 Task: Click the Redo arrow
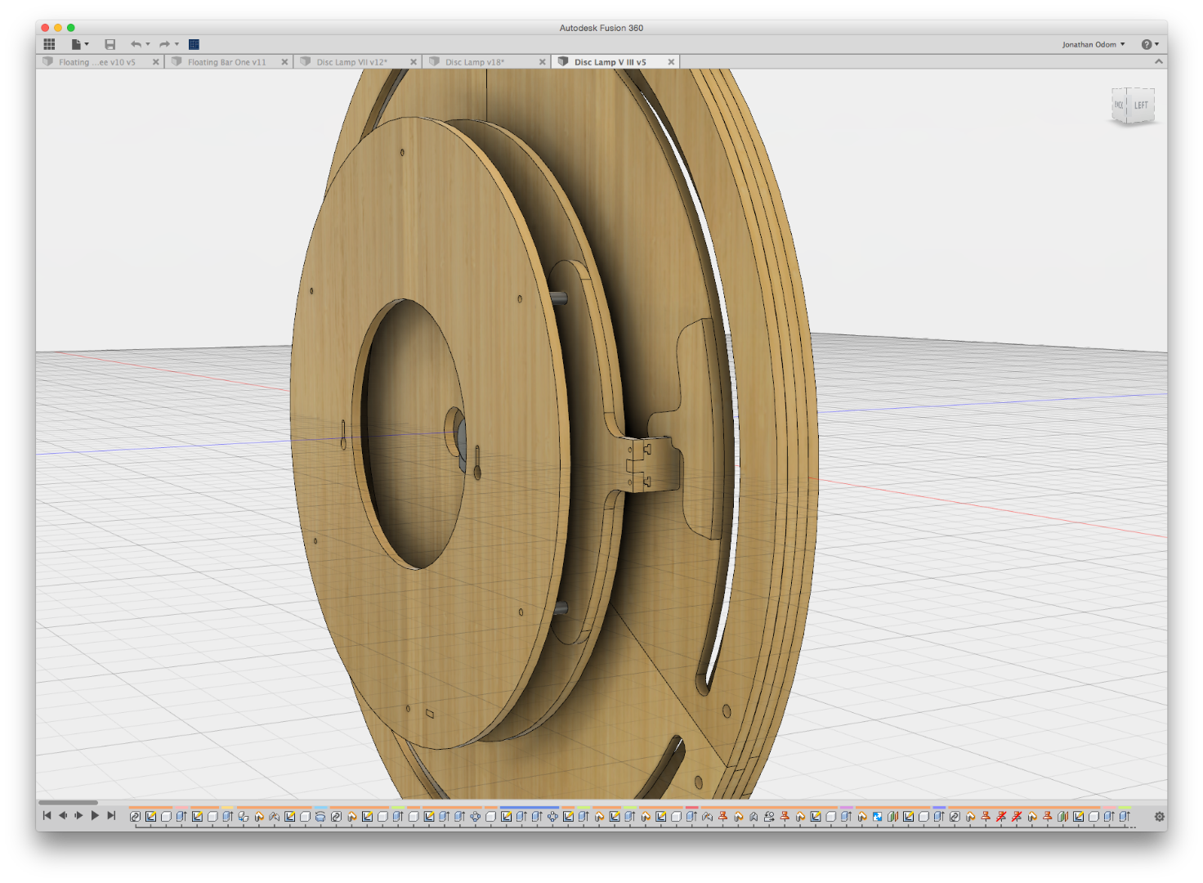pos(164,44)
